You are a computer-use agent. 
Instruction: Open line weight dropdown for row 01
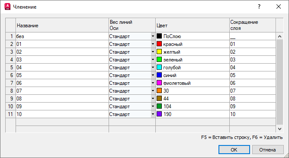[153, 44]
